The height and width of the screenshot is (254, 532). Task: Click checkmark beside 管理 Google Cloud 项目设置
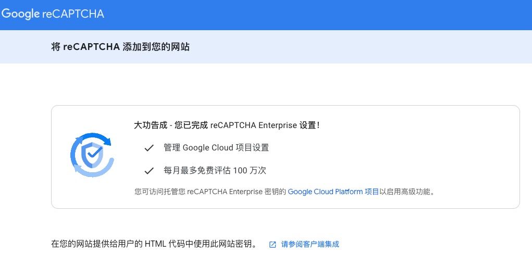[150, 148]
